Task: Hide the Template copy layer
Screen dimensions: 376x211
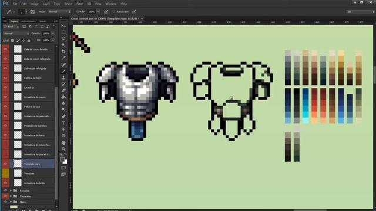Action: [5, 164]
